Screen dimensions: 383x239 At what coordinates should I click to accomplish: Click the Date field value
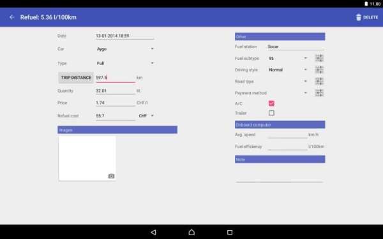[x=125, y=36]
